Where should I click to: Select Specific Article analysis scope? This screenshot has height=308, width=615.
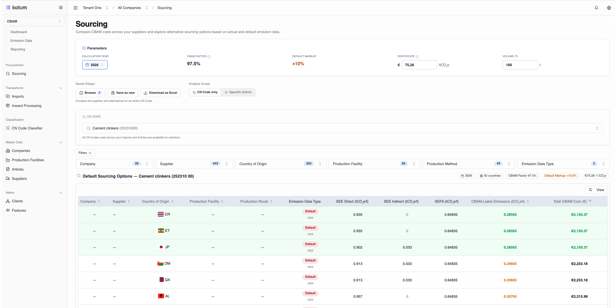(x=238, y=92)
